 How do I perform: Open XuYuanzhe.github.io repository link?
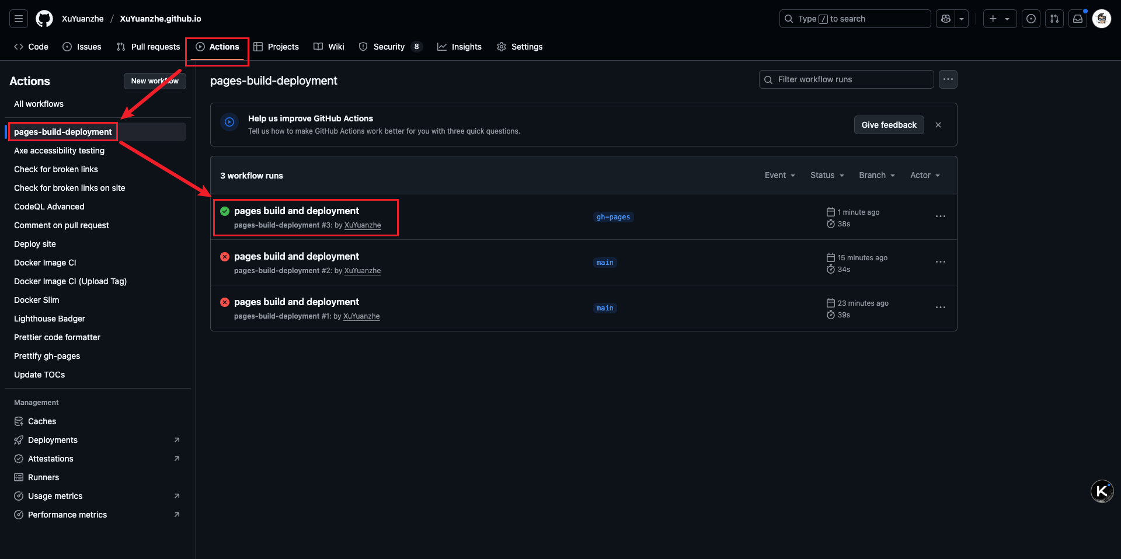161,19
